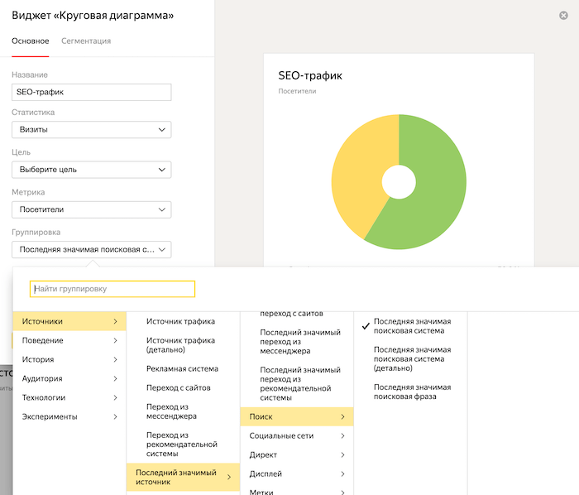Select the Поведение category
This screenshot has height=495, width=579.
click(69, 340)
